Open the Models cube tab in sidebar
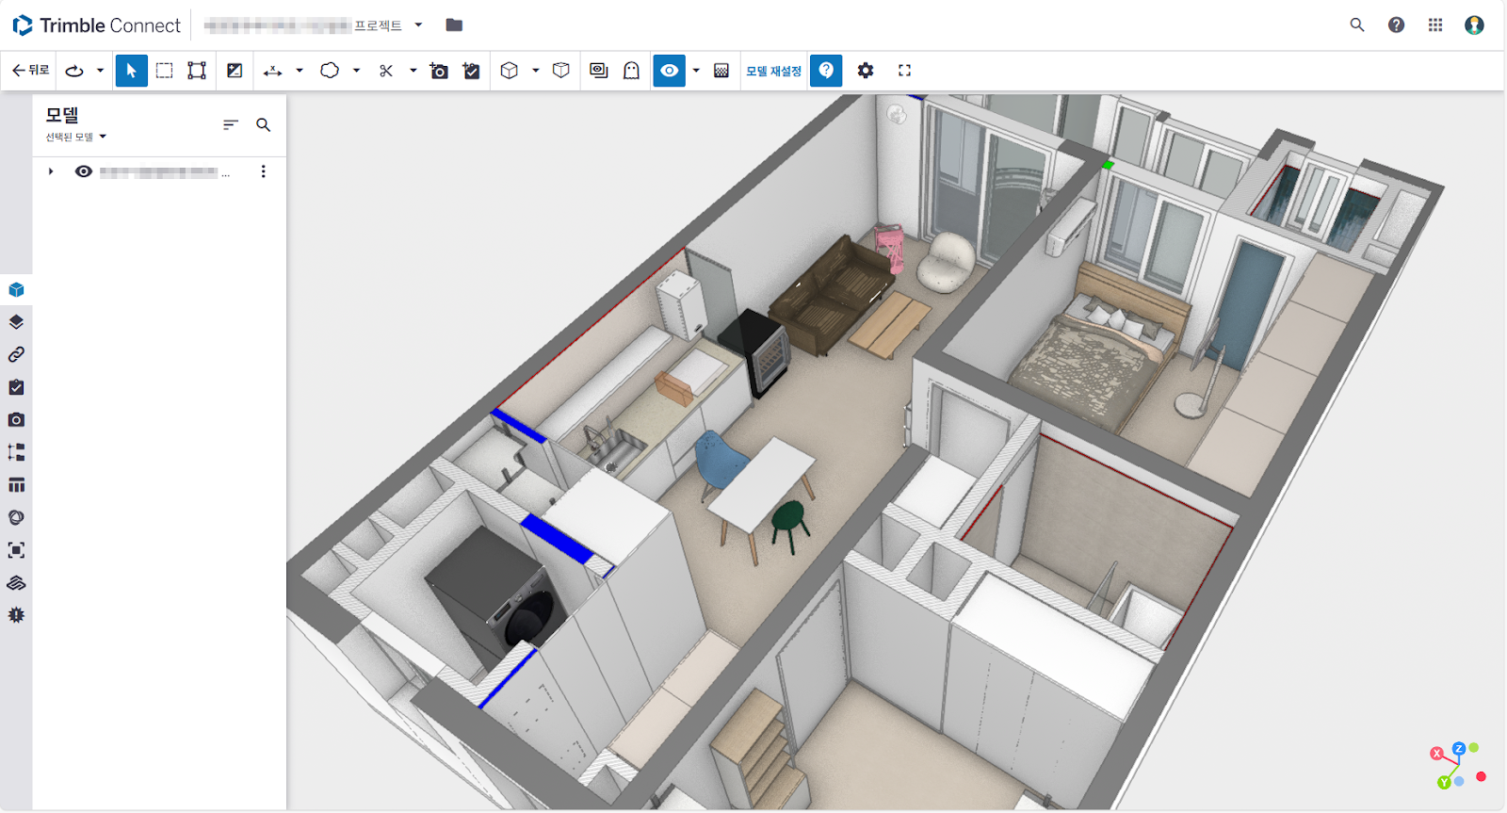Viewport: 1507px width, 813px height. tap(16, 289)
